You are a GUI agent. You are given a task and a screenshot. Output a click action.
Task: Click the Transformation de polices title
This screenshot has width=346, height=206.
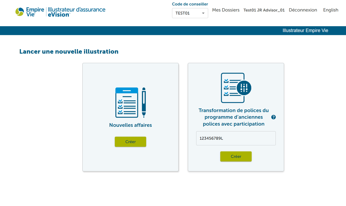coord(234,117)
